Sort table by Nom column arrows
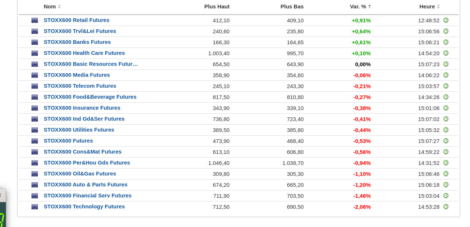The image size is (470, 227). pos(59,7)
